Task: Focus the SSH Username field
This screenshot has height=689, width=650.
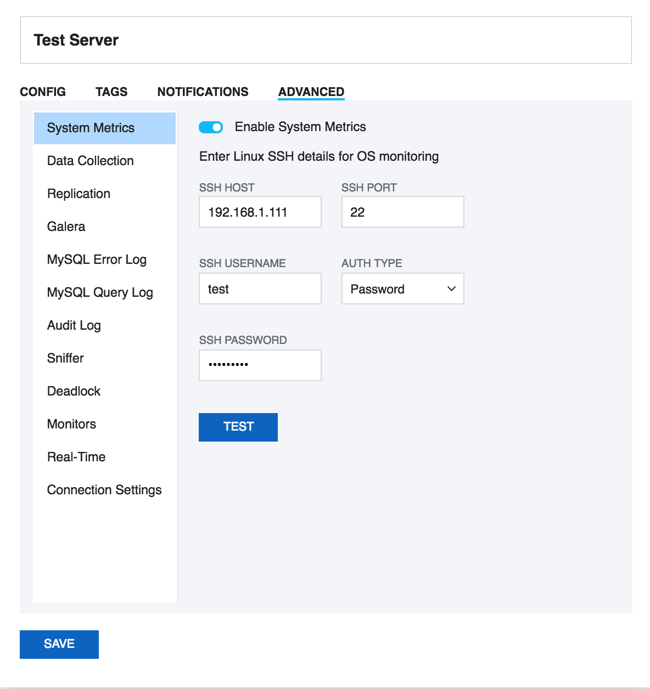Action: point(260,289)
